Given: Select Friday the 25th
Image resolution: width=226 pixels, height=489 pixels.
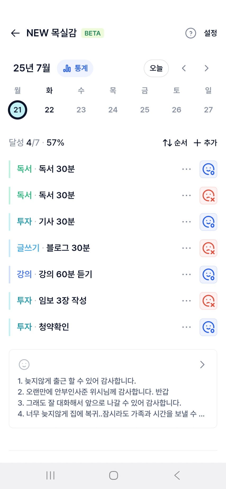Looking at the screenshot, I should pos(145,110).
